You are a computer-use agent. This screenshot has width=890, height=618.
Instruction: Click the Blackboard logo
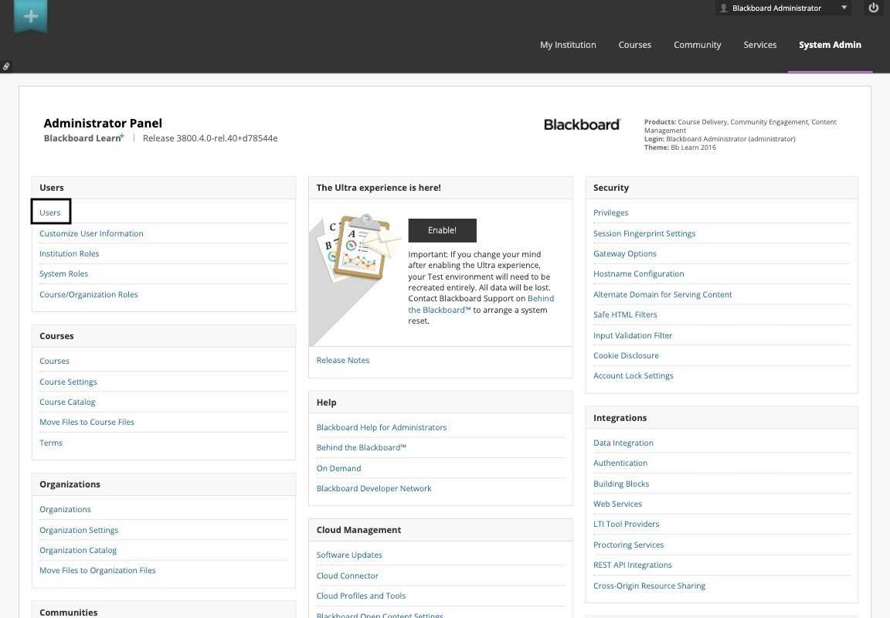tap(583, 125)
